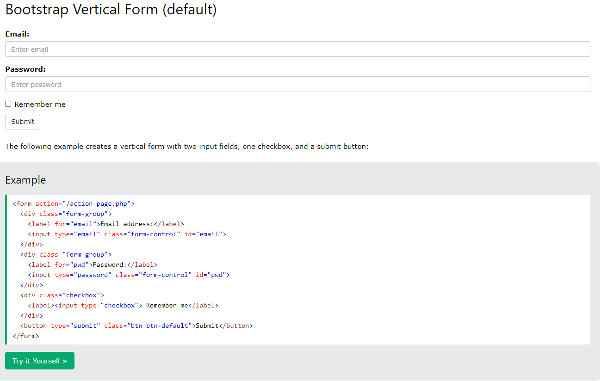Click the form action="/action_page.php" code line
The width and height of the screenshot is (601, 381).
click(74, 204)
